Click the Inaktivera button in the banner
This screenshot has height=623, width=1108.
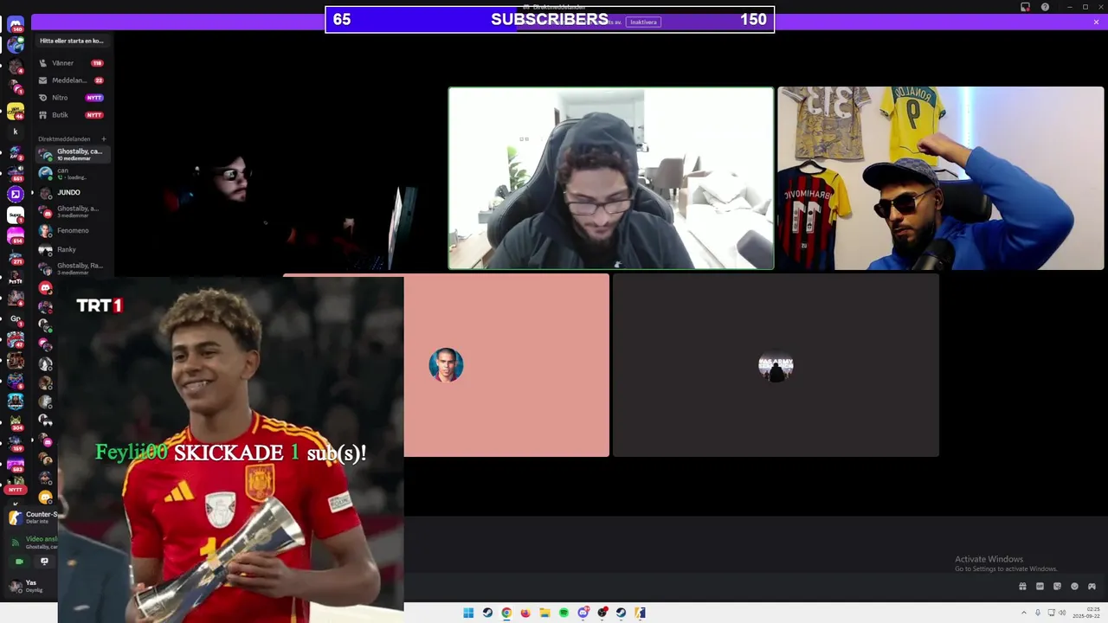point(643,22)
